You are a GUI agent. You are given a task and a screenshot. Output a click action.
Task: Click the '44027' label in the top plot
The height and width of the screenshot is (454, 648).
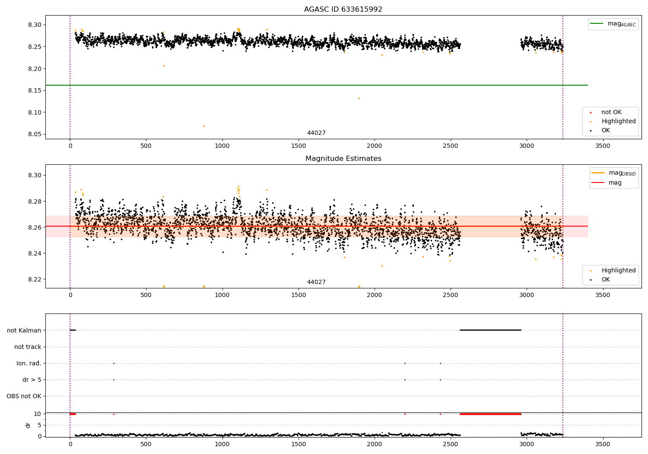click(316, 133)
